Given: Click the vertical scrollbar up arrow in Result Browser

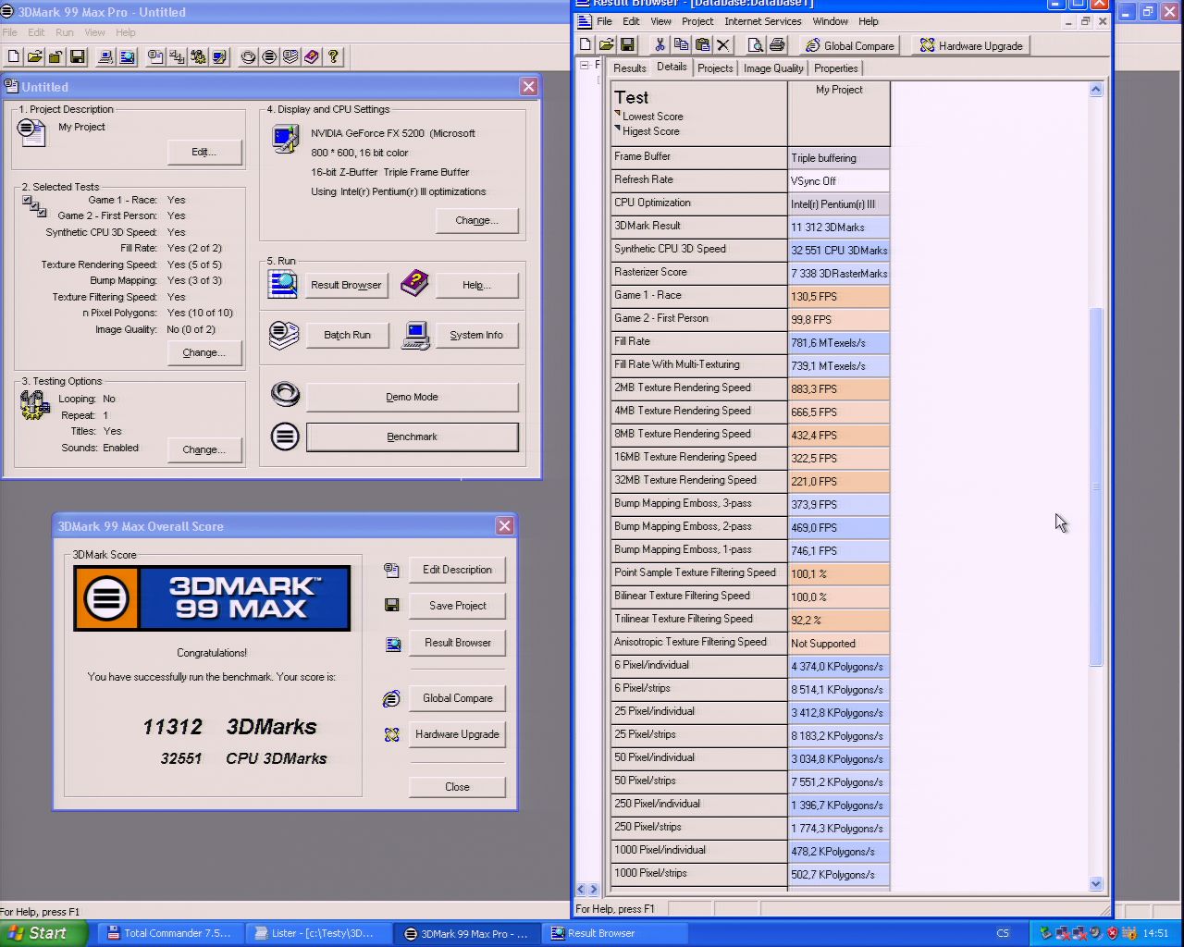Looking at the screenshot, I should (x=1096, y=90).
